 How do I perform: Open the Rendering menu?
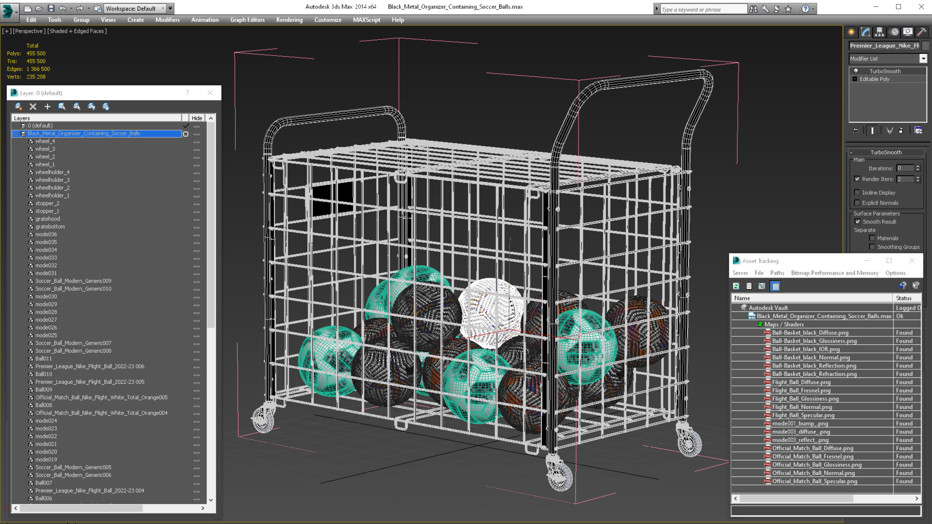289,20
